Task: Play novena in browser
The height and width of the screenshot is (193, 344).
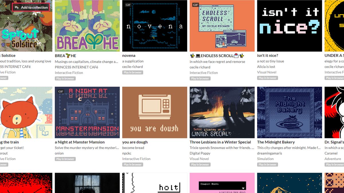Action: click(x=132, y=72)
